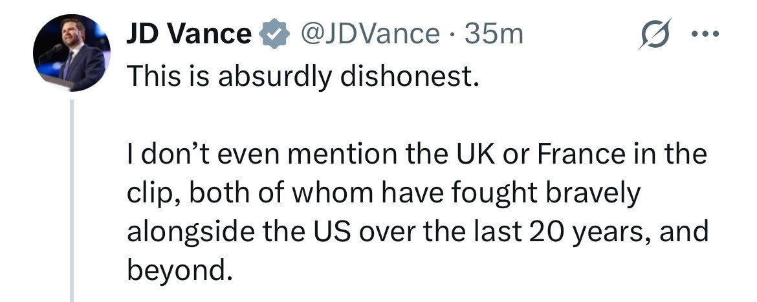Viewport: 757px width, 302px height.
Task: Click the word "beyond." ending the tweet
Action: click(177, 271)
